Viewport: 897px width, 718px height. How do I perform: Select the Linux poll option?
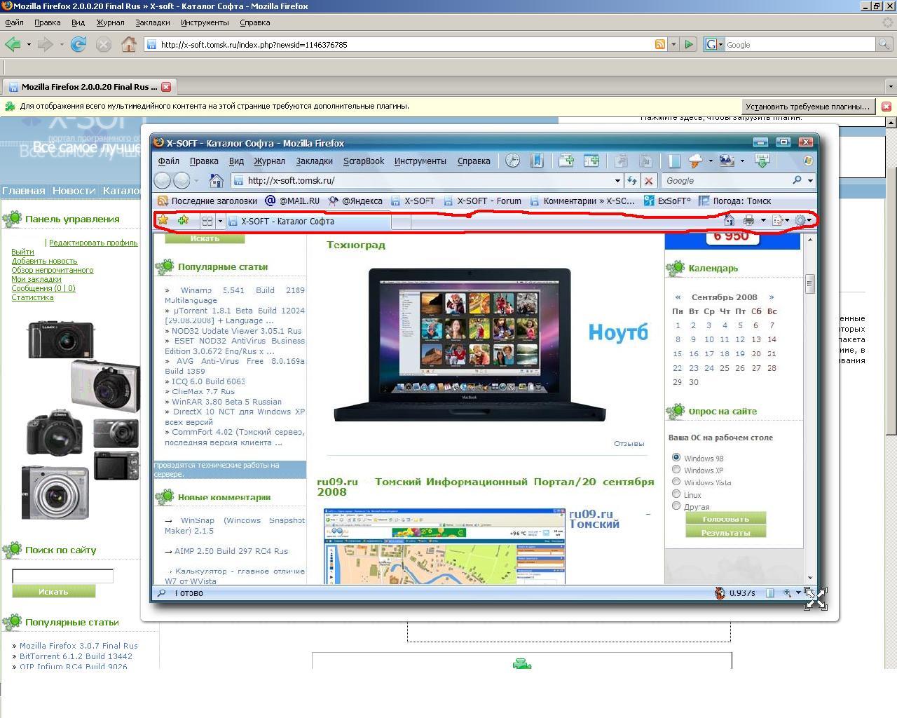676,494
